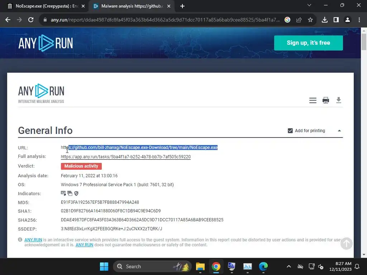Click the shield Indicators icon
The image size is (367, 275).
point(76,193)
